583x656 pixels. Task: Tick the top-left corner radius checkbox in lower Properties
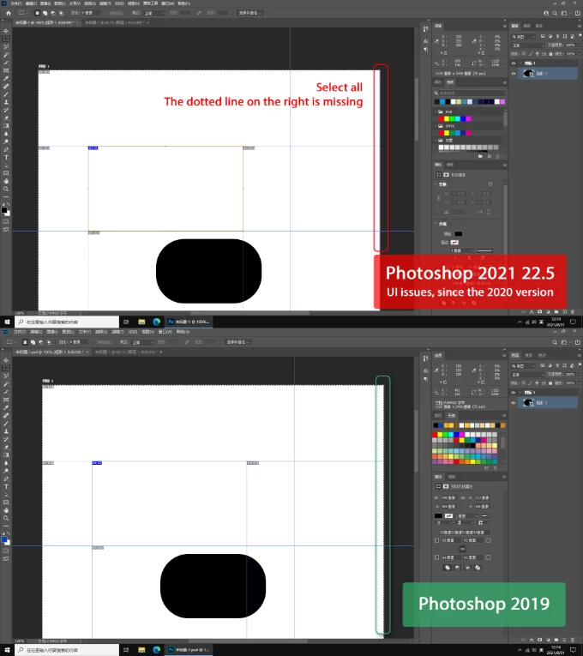[x=437, y=540]
